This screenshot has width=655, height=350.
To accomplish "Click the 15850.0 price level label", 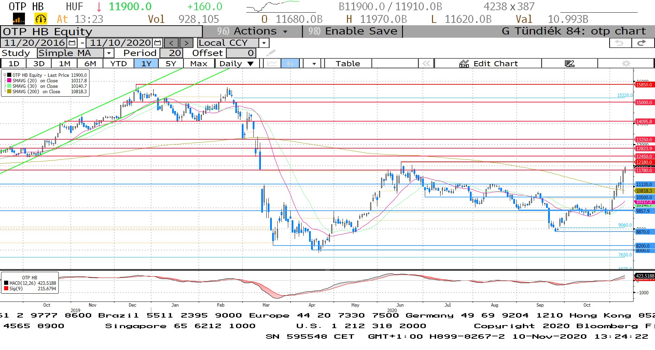I will [x=644, y=85].
